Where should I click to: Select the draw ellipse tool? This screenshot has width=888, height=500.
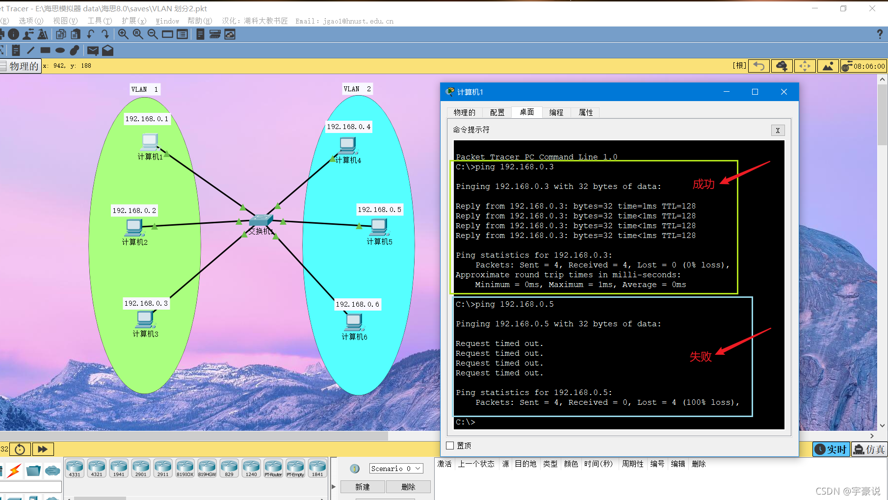[60, 50]
